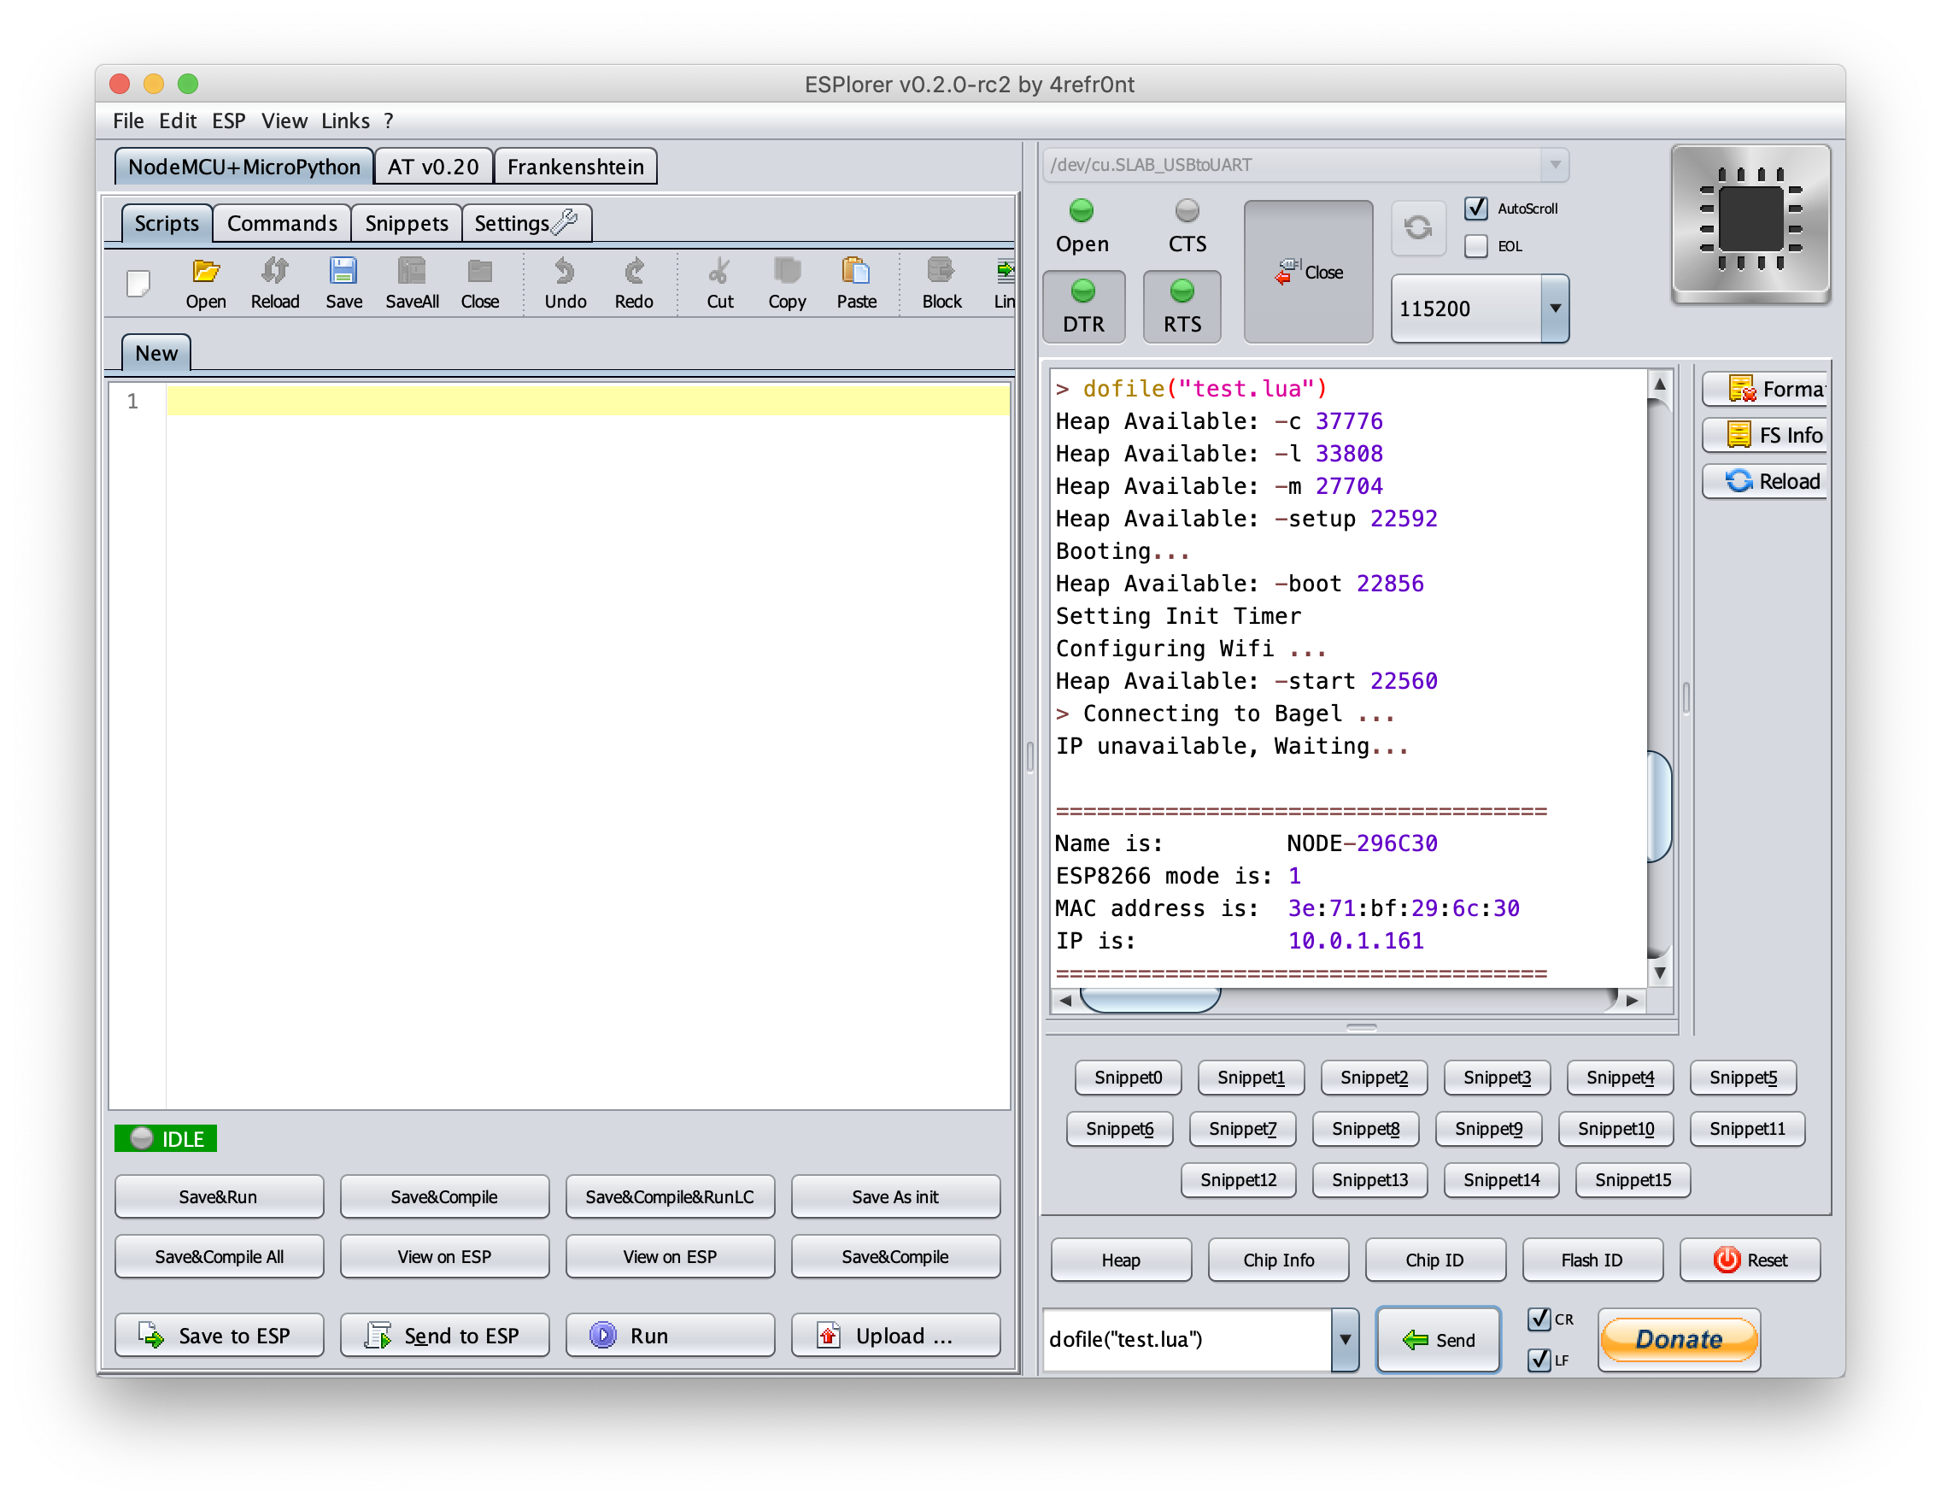The height and width of the screenshot is (1504, 1941).
Task: Click the Format filesystem button
Action: pyautogui.click(x=1765, y=390)
